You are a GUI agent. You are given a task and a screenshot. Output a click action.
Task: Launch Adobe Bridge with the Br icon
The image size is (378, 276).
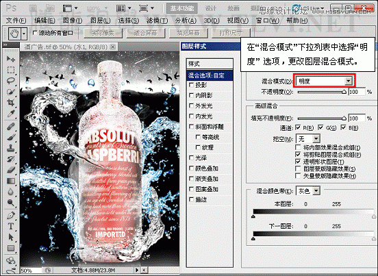34,9
